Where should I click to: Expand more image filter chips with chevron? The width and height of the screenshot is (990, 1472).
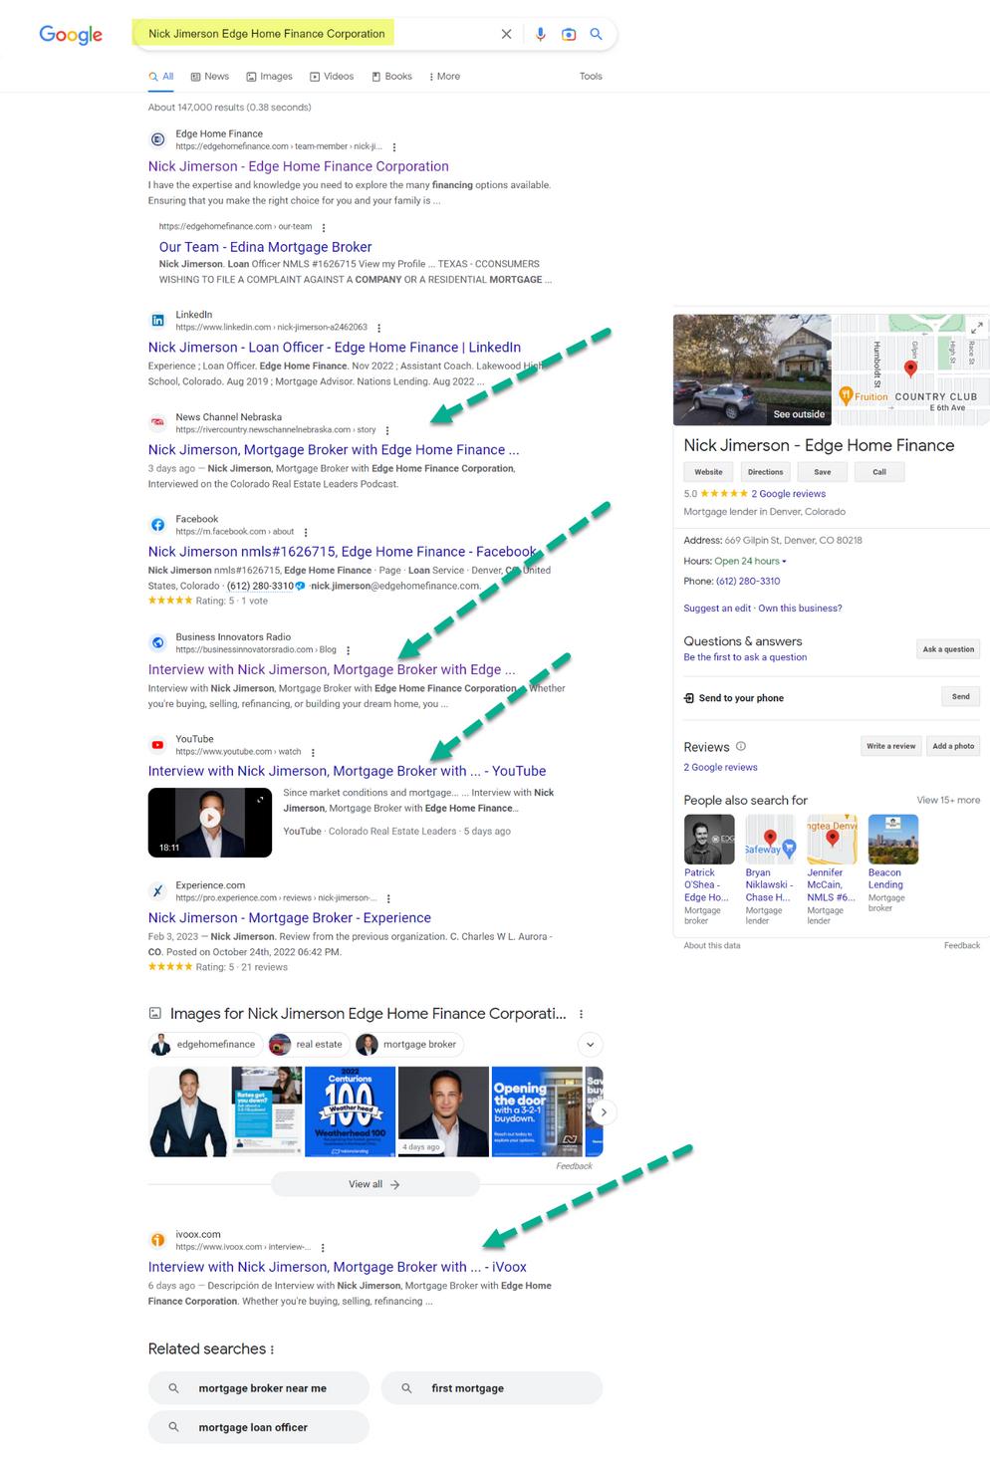[591, 1045]
